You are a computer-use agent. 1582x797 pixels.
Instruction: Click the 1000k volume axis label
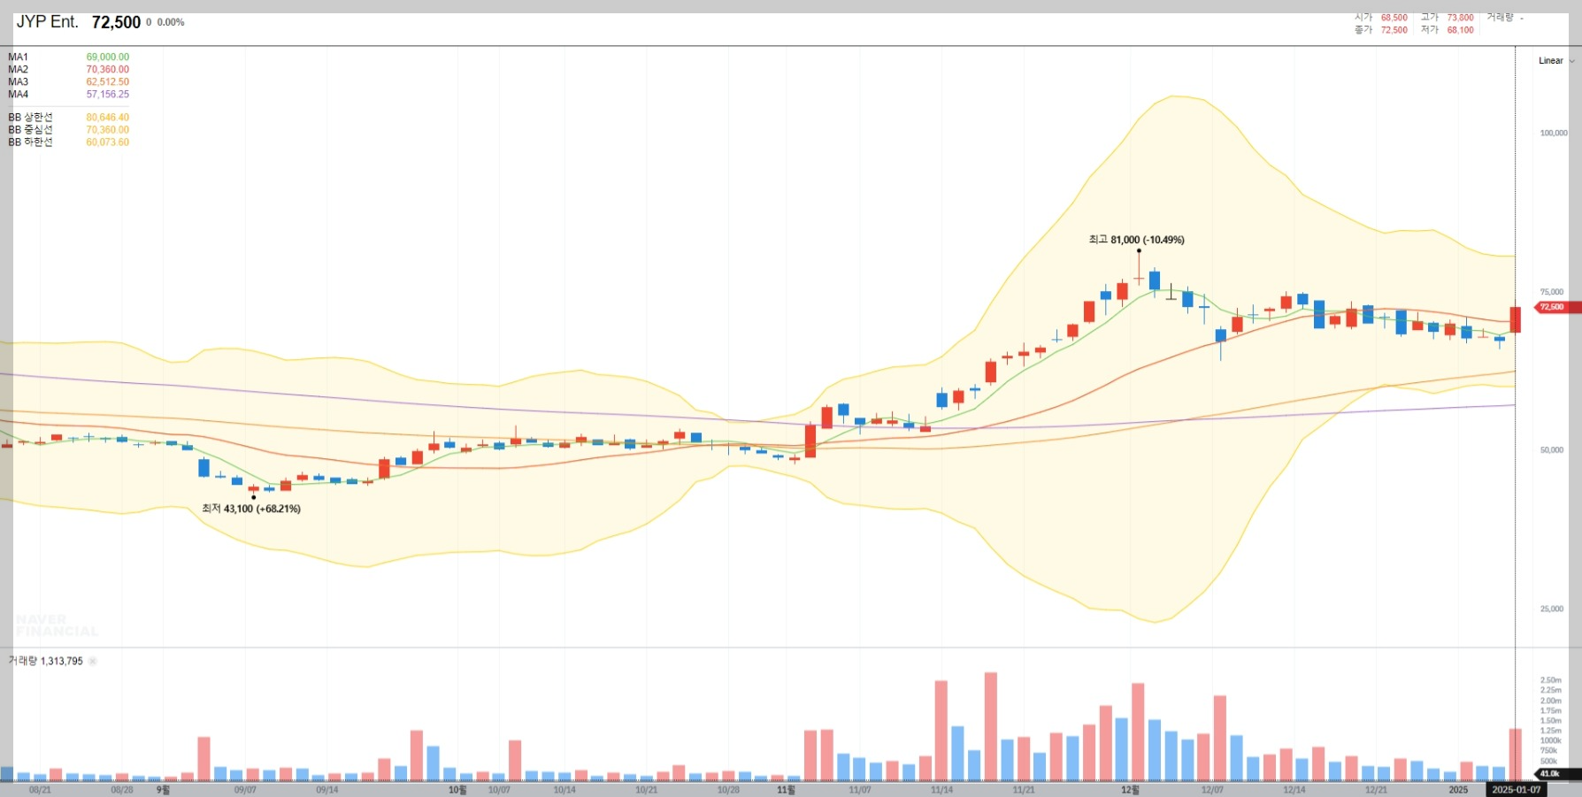[x=1550, y=741]
